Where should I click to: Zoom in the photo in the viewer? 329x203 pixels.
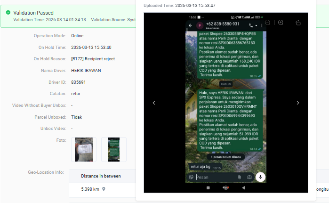click(x=281, y=22)
